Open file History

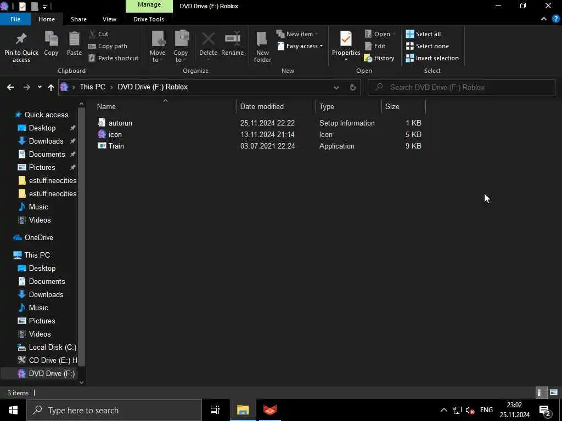[379, 58]
